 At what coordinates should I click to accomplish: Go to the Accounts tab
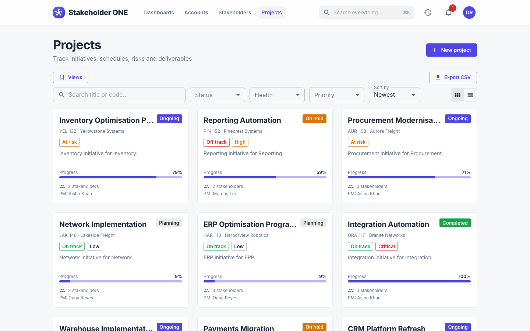coord(196,13)
